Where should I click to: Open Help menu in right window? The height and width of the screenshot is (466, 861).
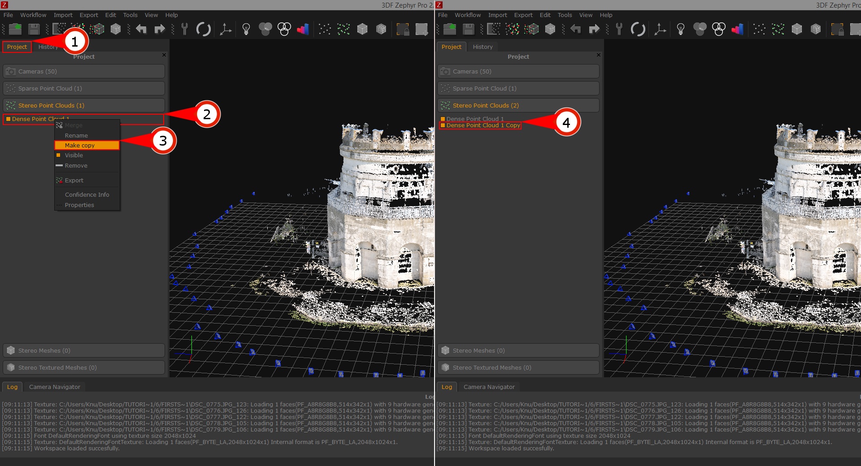tap(606, 15)
